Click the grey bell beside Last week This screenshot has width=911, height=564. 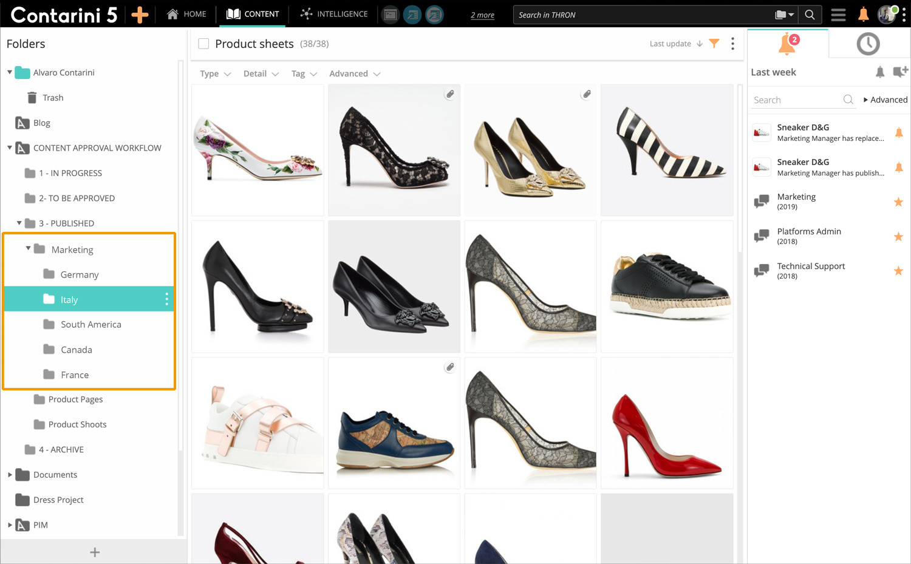[880, 72]
